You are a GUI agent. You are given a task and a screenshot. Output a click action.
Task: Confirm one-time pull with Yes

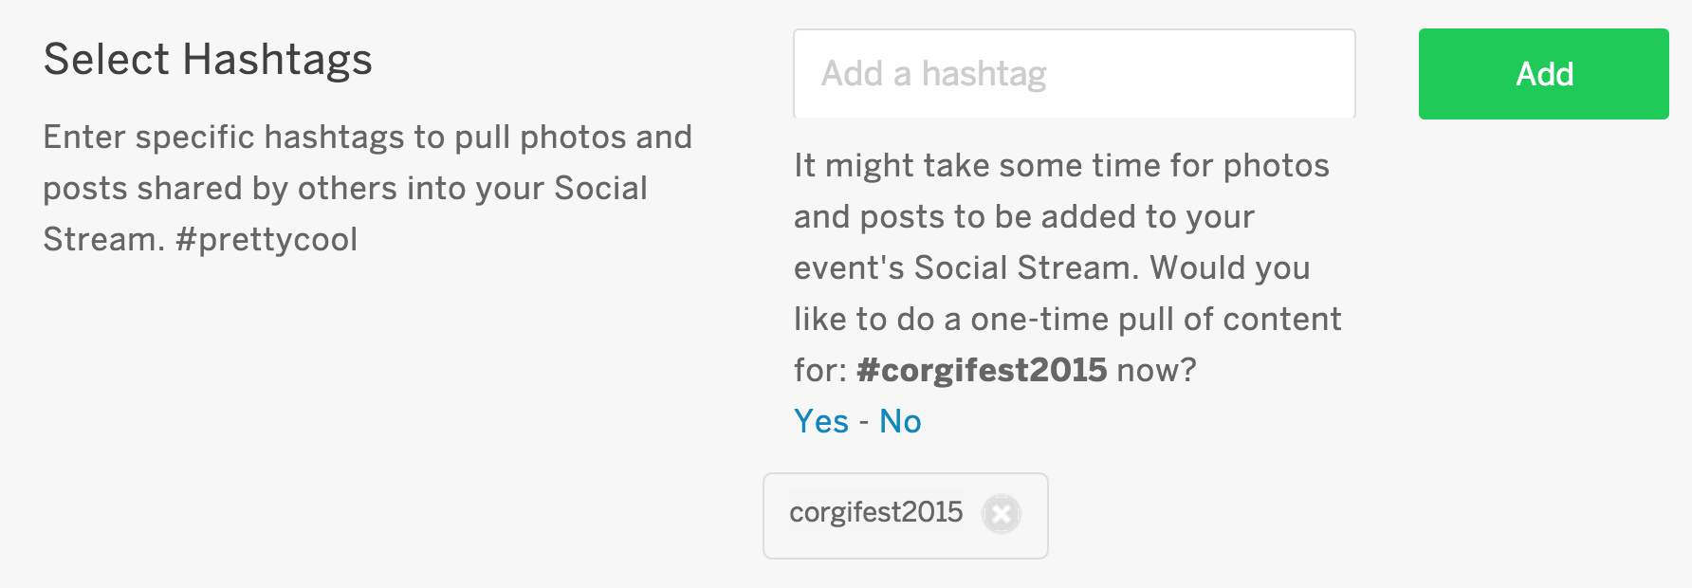coord(821,421)
